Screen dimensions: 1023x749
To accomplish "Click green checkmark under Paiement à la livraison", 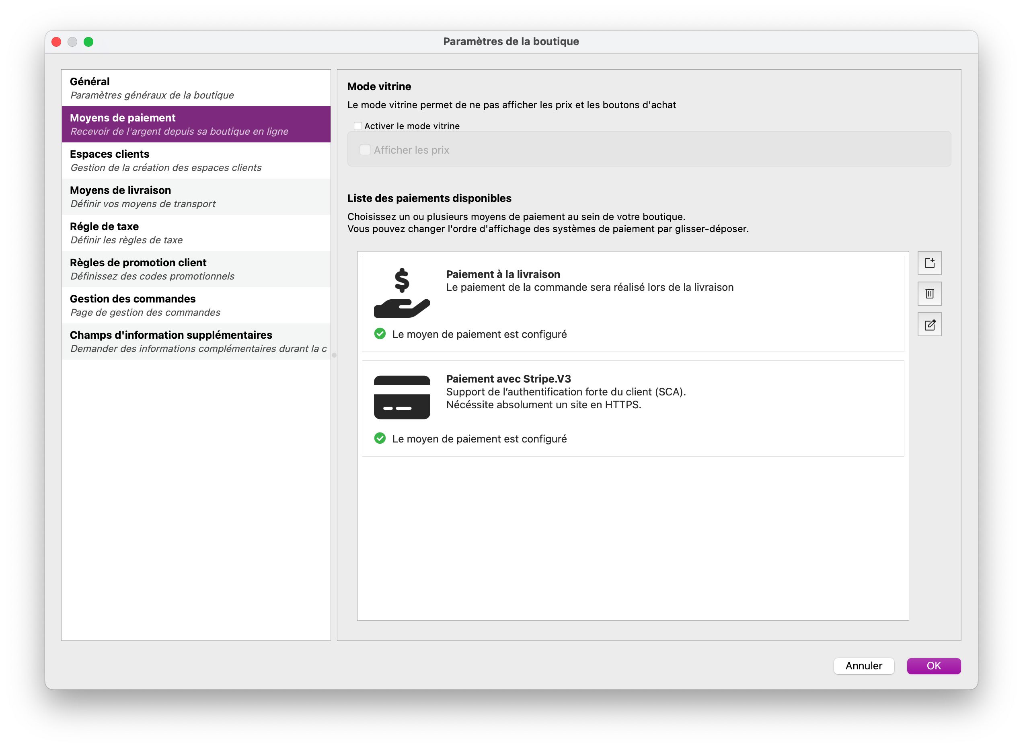I will 380,334.
